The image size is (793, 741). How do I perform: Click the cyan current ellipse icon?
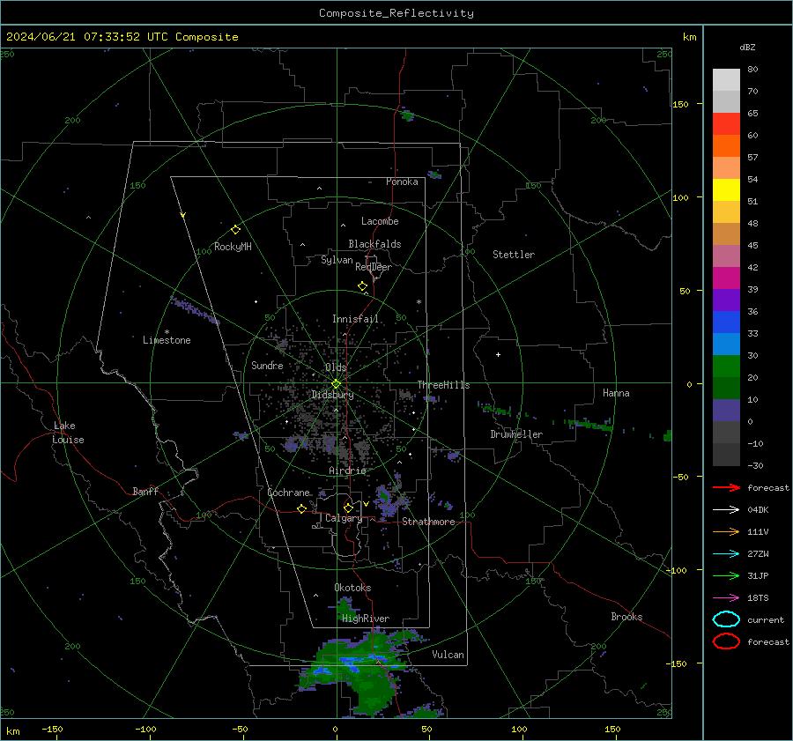click(x=726, y=619)
